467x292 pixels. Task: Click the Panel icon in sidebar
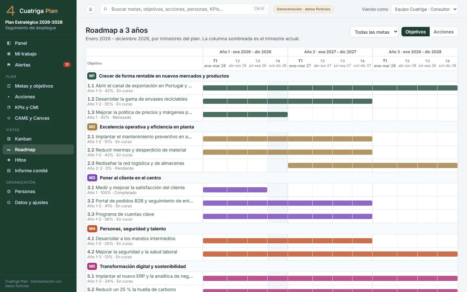click(9, 43)
